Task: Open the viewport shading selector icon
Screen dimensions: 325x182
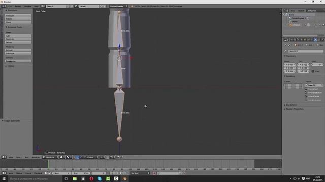Action: [62, 157]
